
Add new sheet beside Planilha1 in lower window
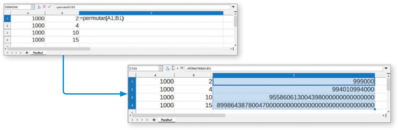pos(154,120)
